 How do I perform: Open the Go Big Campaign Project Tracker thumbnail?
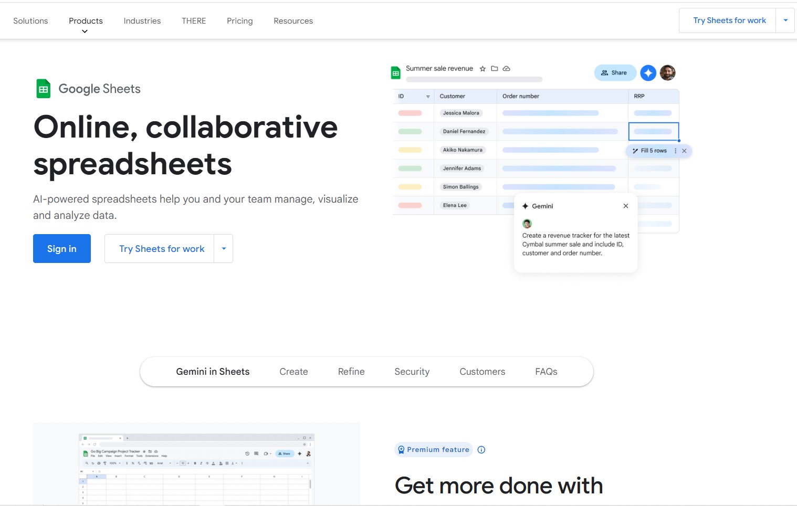pos(196,464)
